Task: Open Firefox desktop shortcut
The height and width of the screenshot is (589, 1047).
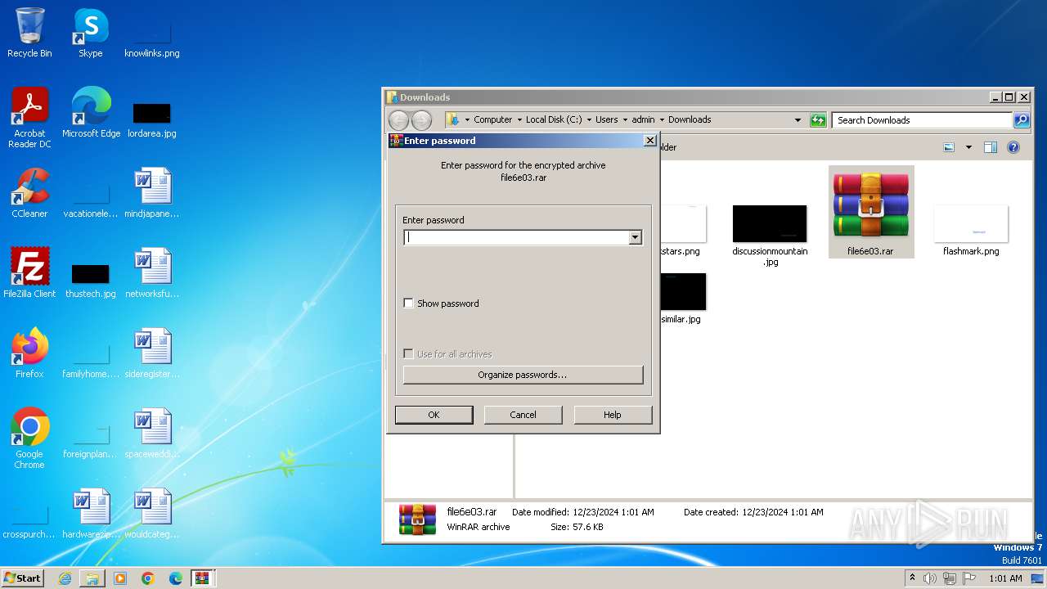Action: [29, 353]
